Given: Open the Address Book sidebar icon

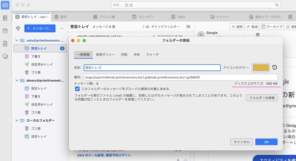Looking at the screenshot, I should [5, 18].
